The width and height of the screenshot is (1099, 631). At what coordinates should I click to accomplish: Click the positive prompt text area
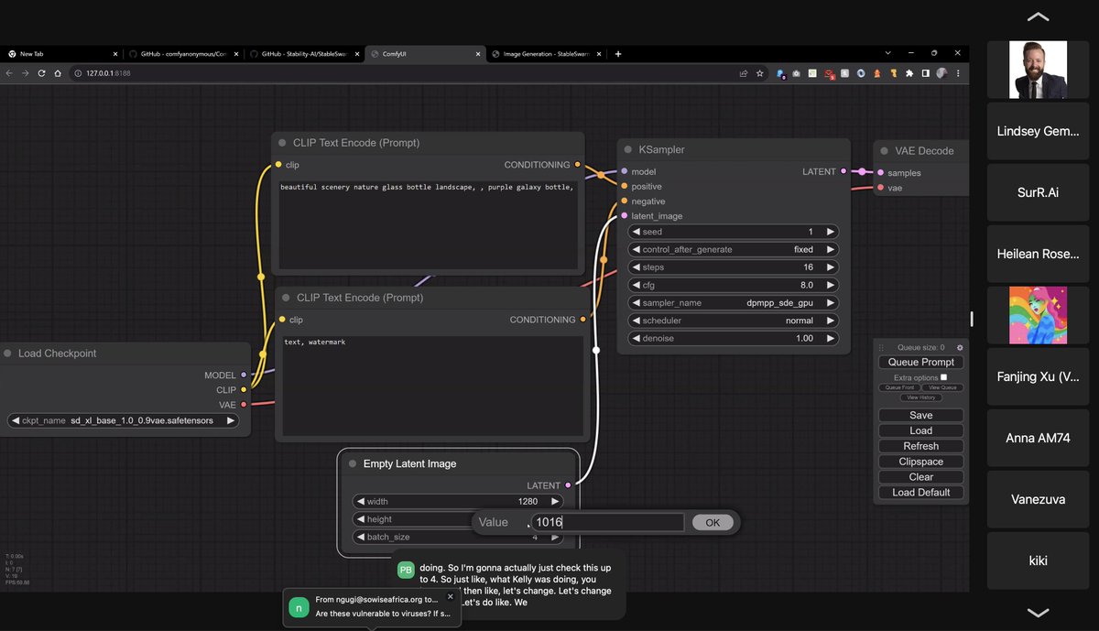429,224
